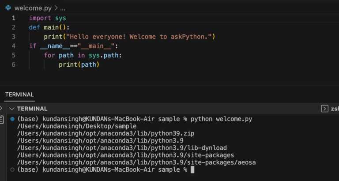Image resolution: width=339 pixels, height=181 pixels.
Task: Collapse the TERMINAL section chevron
Action: point(12,109)
